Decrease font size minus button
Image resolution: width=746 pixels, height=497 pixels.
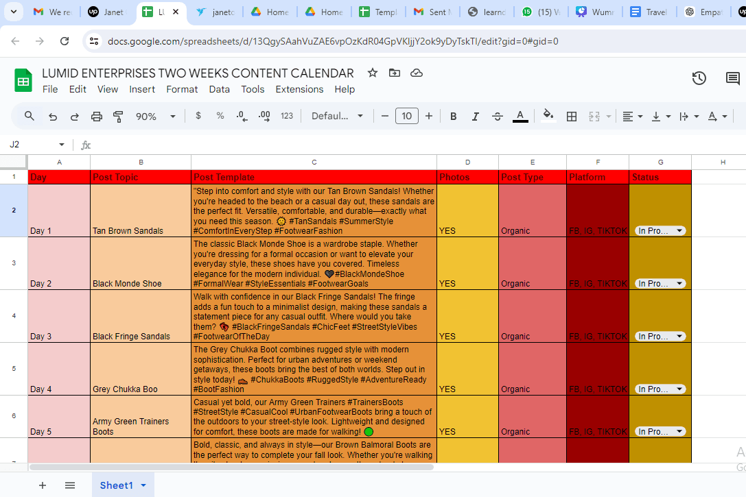click(x=385, y=116)
